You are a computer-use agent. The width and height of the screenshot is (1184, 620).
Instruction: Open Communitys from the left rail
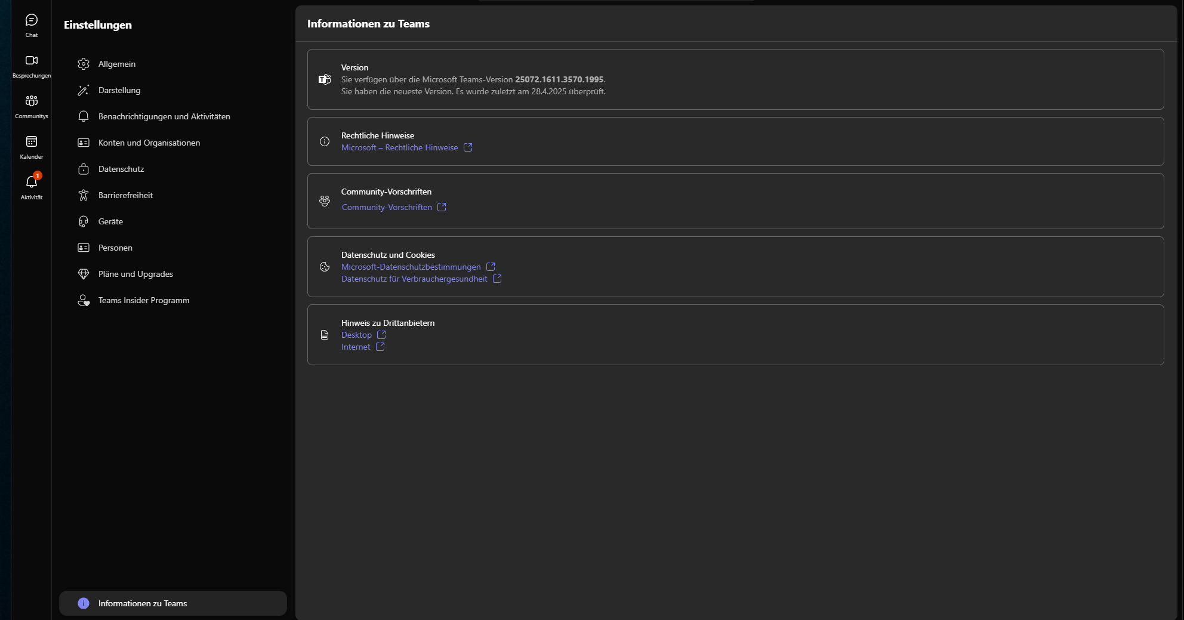[x=31, y=105]
